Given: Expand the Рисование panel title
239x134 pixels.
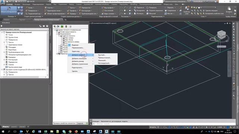Looking at the screenshot, I should pos(126,16).
